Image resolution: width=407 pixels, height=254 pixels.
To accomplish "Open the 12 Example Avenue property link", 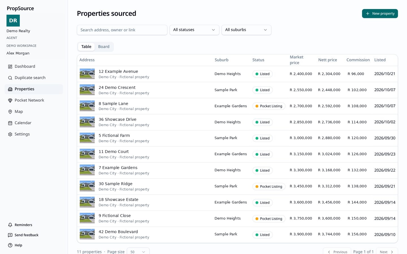I will 118,72.
